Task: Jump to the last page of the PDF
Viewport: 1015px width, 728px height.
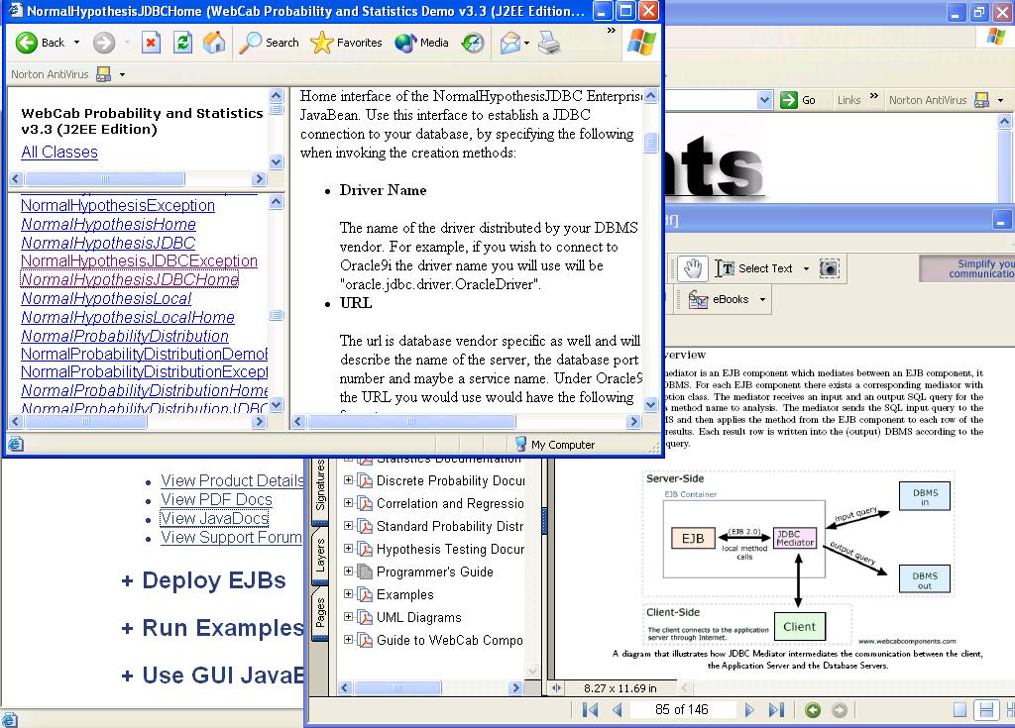Action: [776, 710]
